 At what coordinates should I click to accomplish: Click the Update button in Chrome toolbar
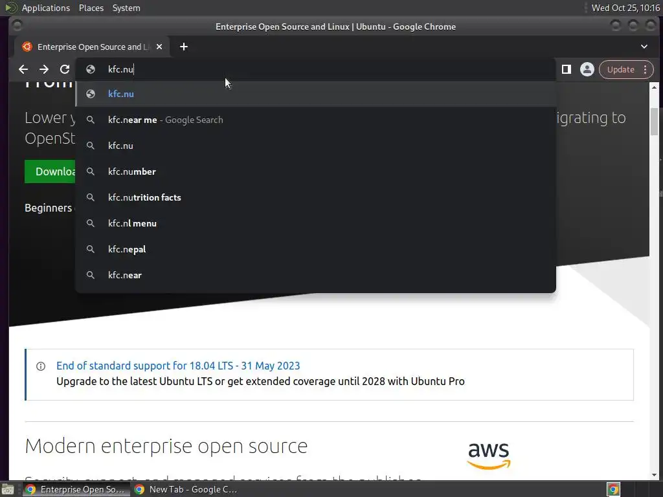(x=620, y=69)
